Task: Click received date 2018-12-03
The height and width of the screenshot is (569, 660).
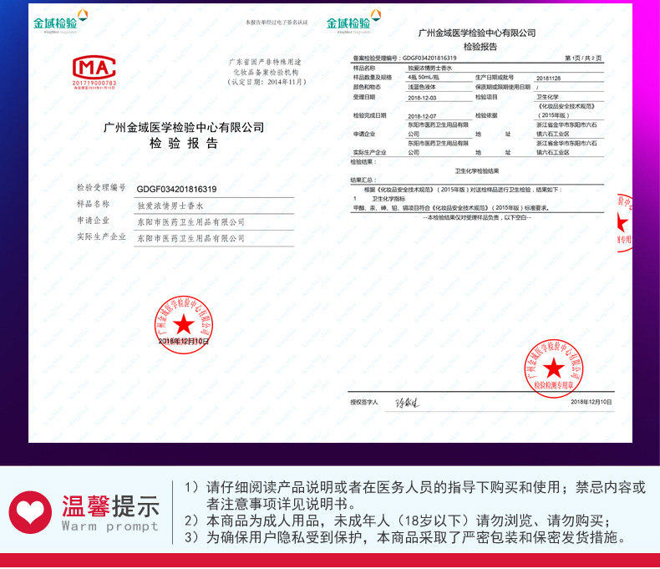Action: pyautogui.click(x=422, y=98)
